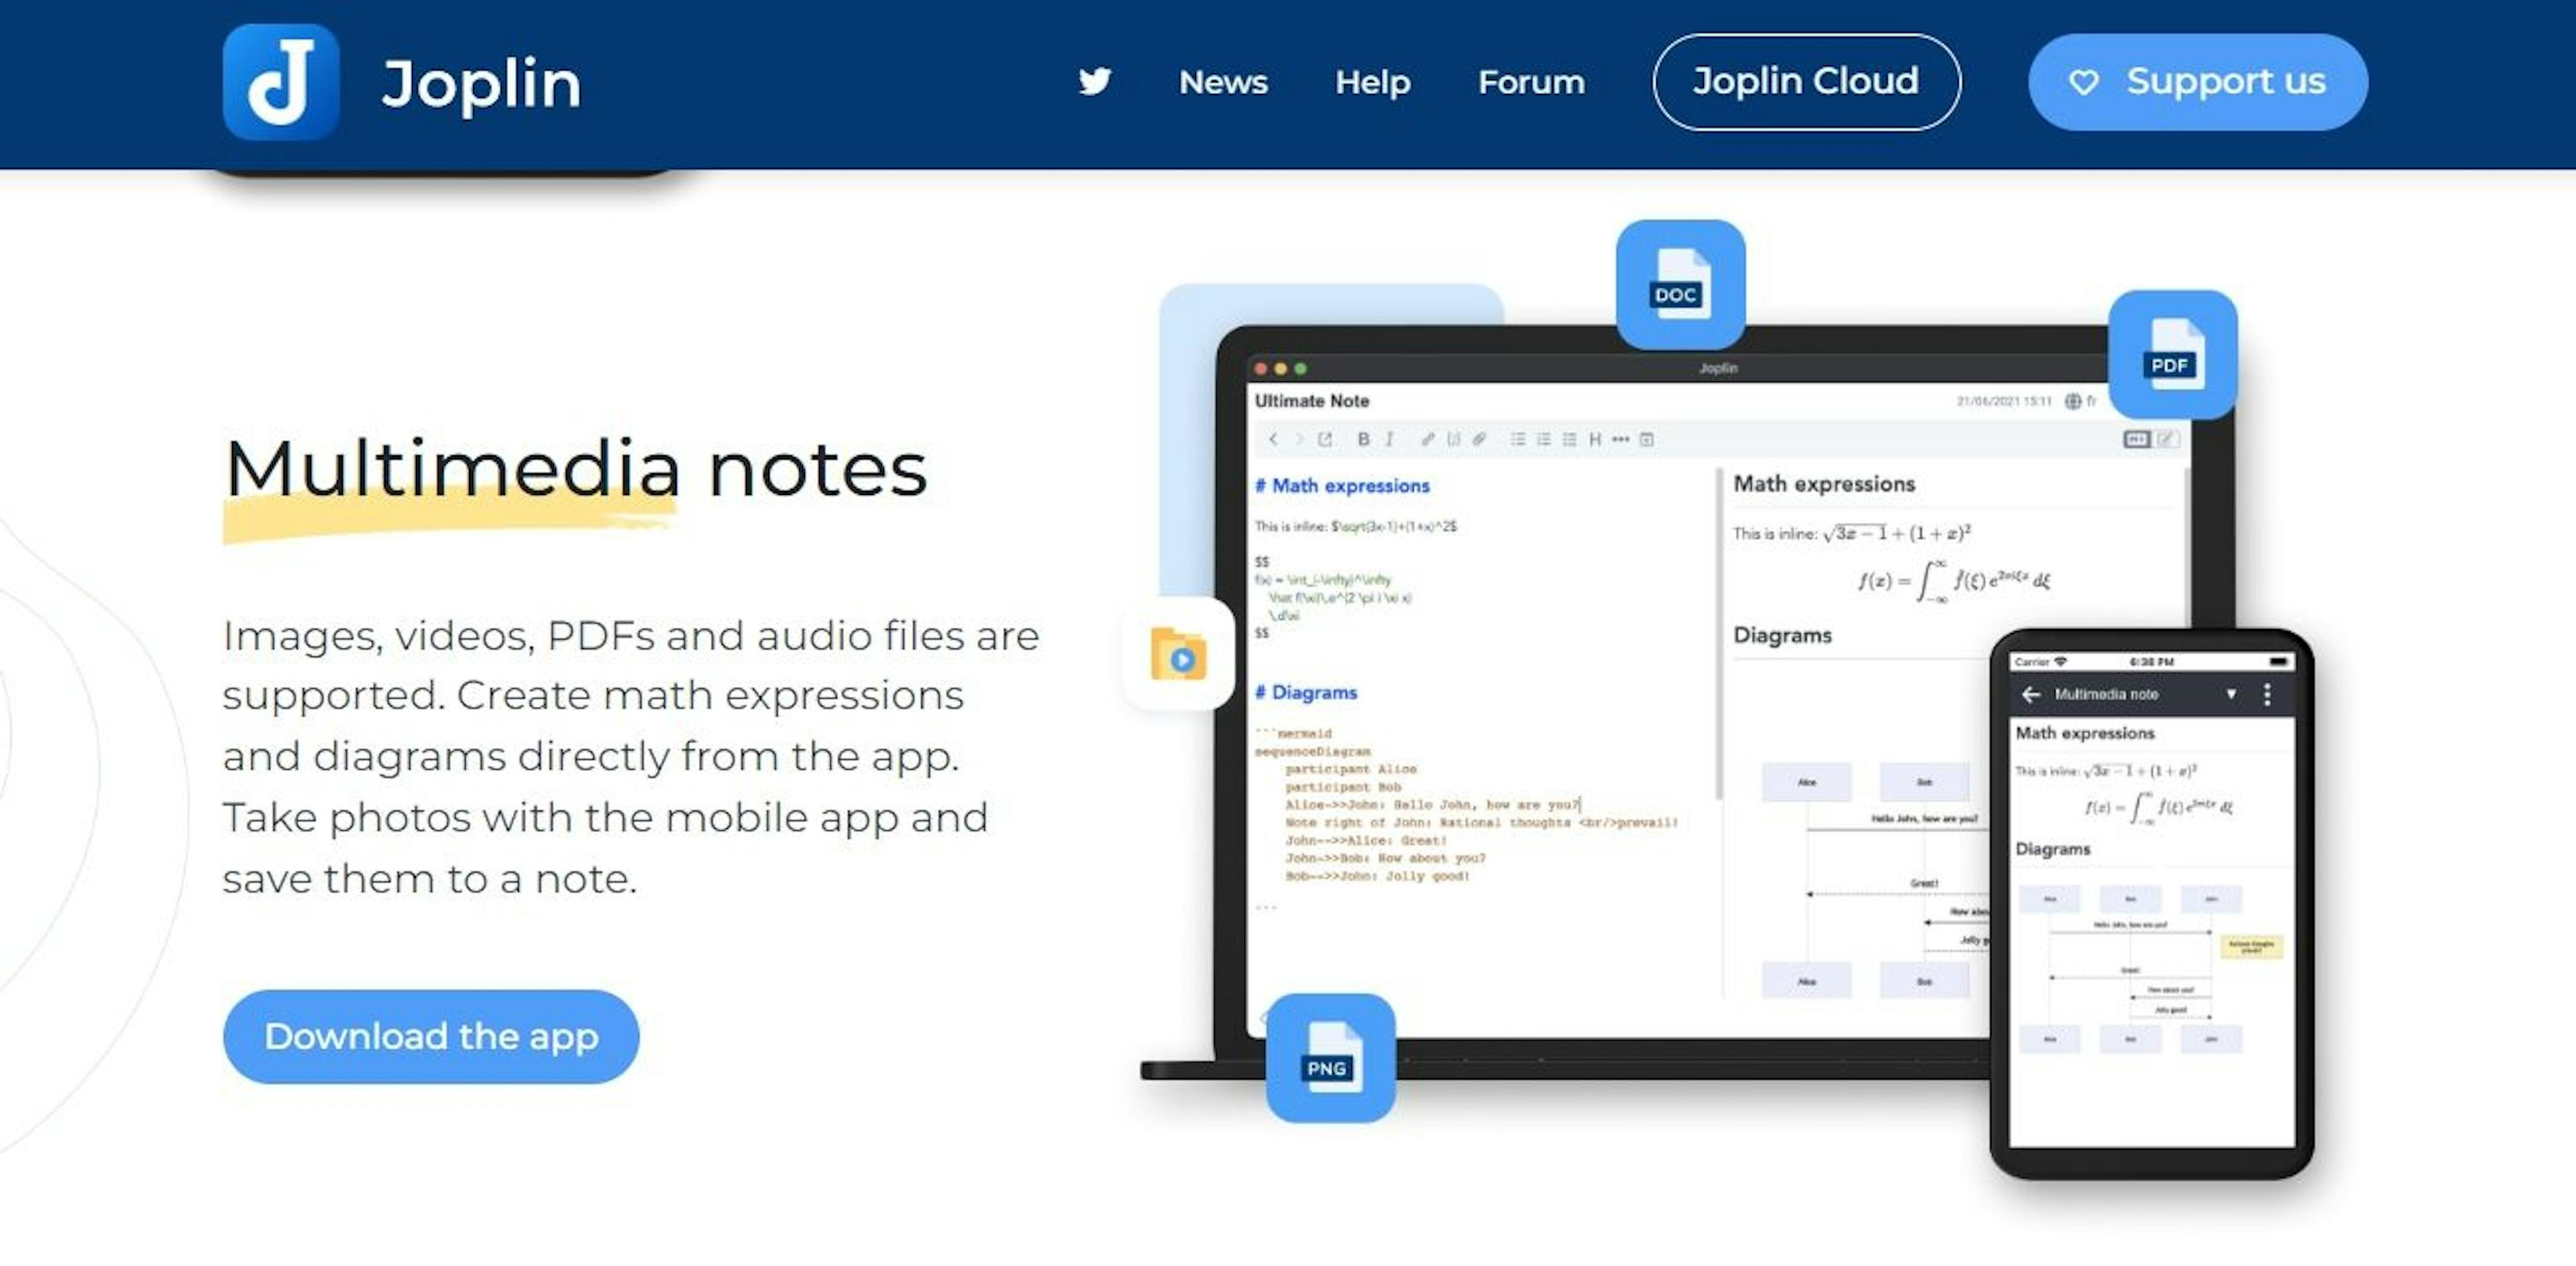This screenshot has height=1266, width=2576.
Task: Click '# Math expressions' in markdown editor
Action: coord(1342,485)
